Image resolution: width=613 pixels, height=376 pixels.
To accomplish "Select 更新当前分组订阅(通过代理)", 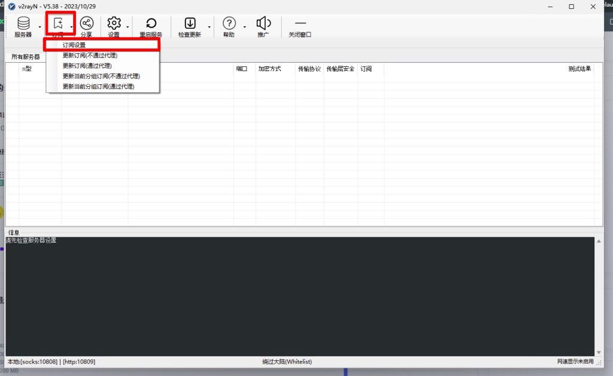I will (102, 86).
